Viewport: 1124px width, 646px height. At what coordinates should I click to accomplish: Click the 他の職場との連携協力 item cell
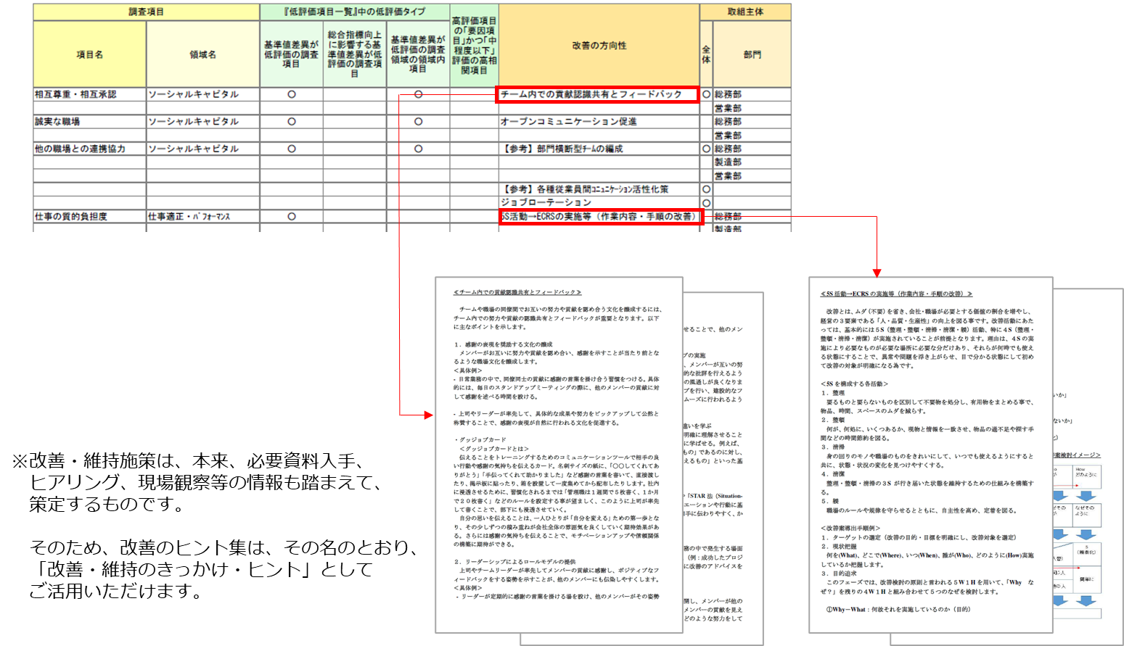pos(90,149)
